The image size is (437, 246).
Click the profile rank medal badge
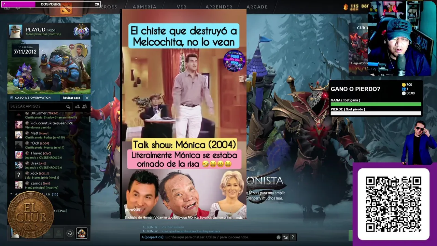point(81,31)
